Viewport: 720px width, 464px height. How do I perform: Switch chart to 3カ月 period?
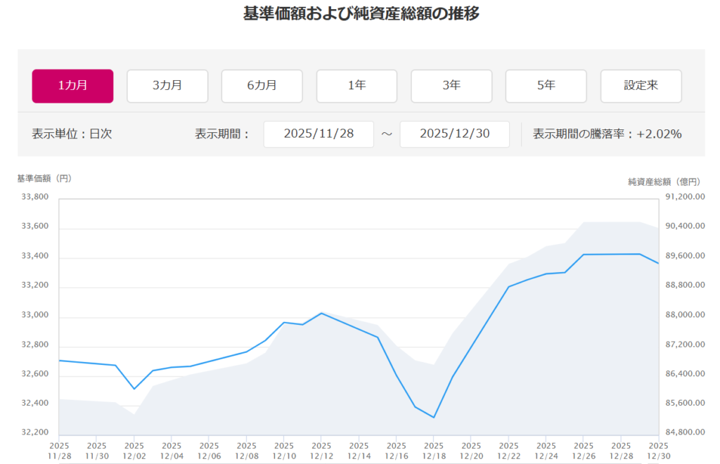pos(167,86)
